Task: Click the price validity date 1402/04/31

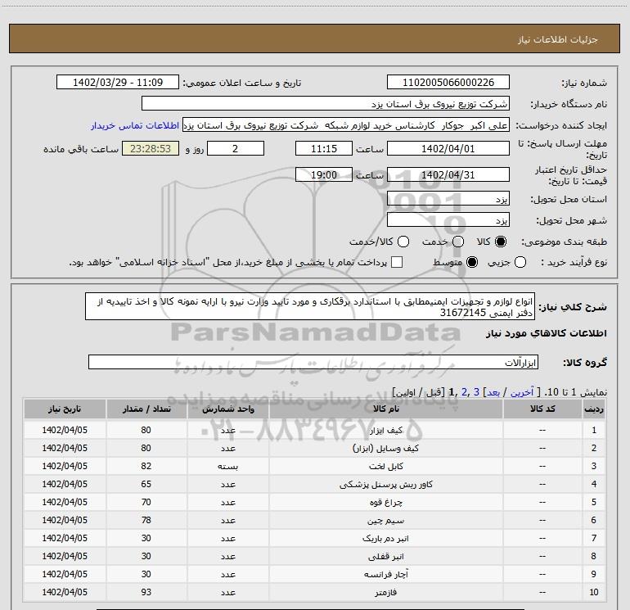Action: [x=448, y=175]
